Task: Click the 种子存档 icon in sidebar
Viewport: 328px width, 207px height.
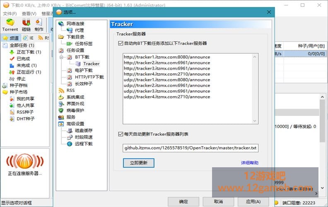Action: 5,85
